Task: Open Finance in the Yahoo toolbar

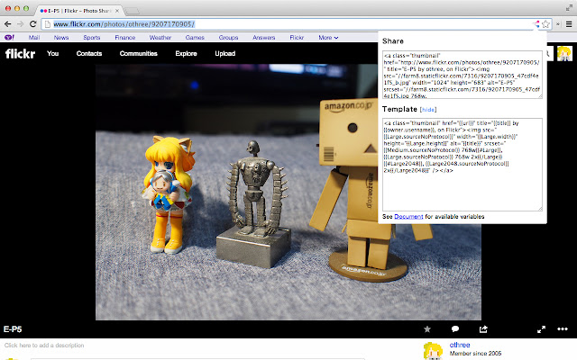Action: pyautogui.click(x=125, y=38)
